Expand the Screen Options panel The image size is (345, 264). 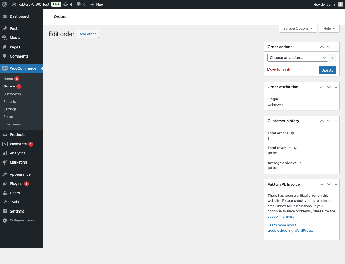298,28
